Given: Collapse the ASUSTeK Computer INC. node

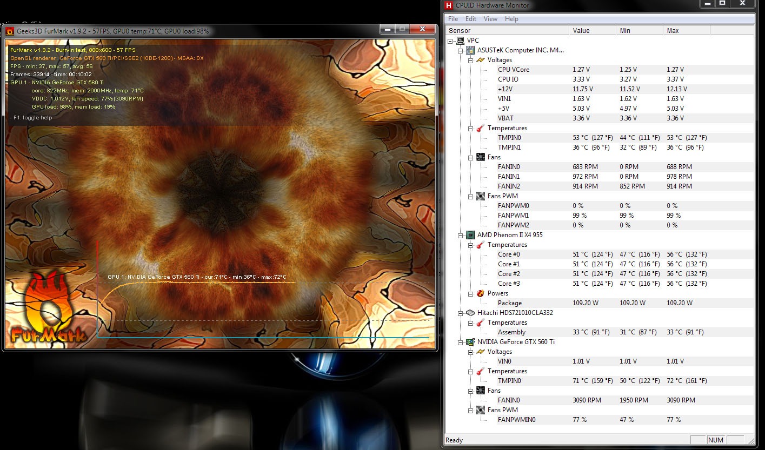Looking at the screenshot, I should pos(461,50).
